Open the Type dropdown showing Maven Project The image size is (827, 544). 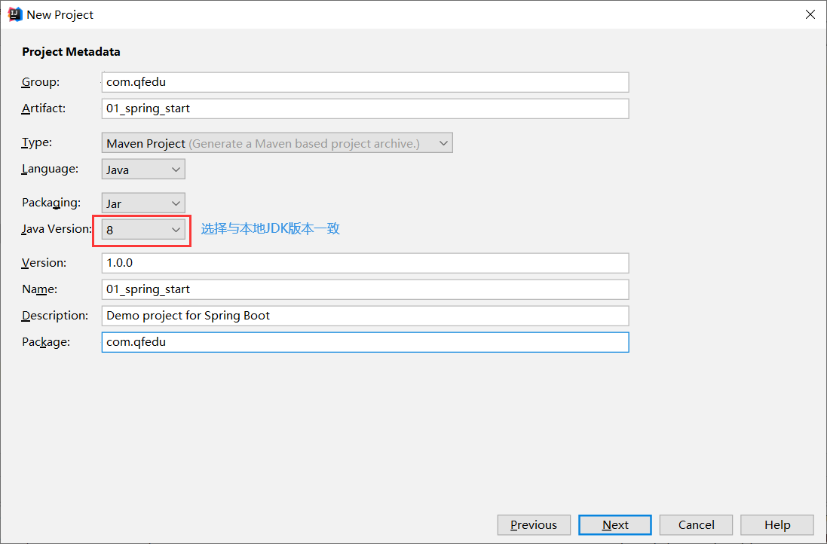click(x=277, y=143)
